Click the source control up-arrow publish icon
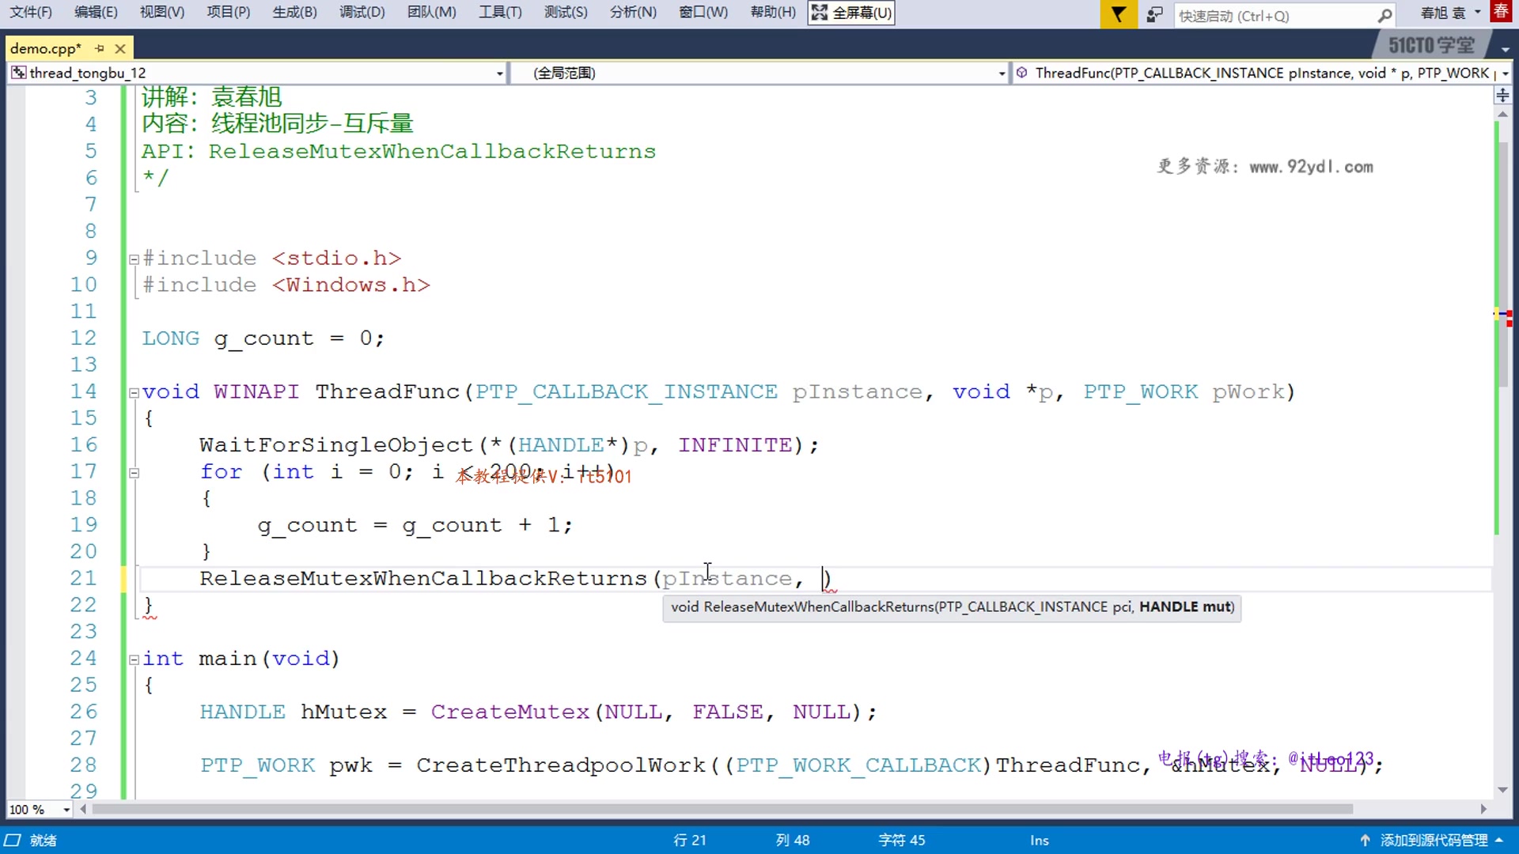This screenshot has width=1519, height=854. tap(1365, 840)
